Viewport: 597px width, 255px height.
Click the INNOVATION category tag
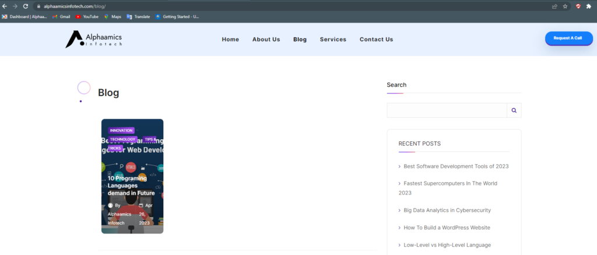pyautogui.click(x=121, y=130)
